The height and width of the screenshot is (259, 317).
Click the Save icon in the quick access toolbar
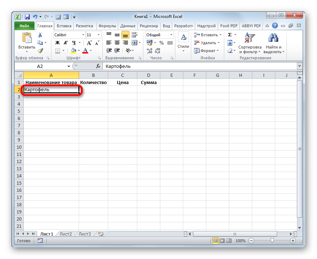pyautogui.click(x=27, y=17)
